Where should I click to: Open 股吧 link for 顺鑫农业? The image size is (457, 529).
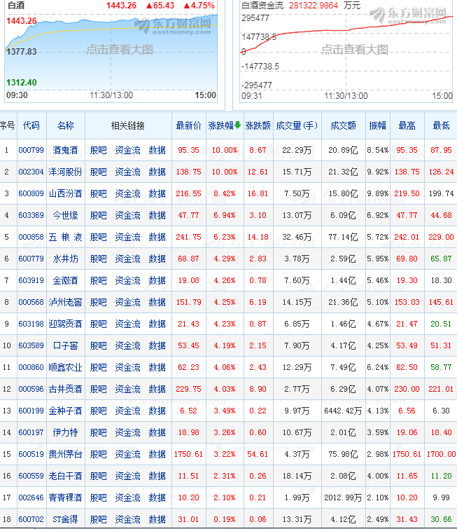point(99,367)
